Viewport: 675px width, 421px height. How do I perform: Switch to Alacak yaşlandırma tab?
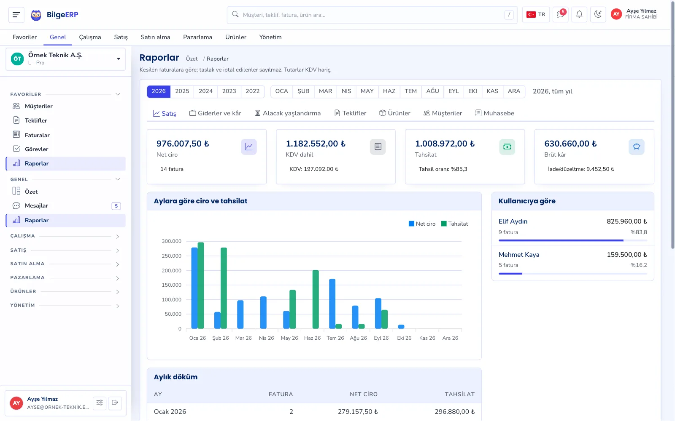tap(288, 113)
